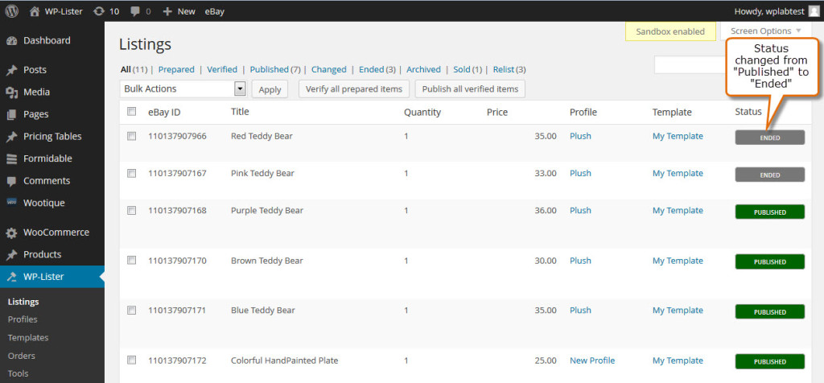Toggle the select-all checkbox in header
The width and height of the screenshot is (824, 383).
click(132, 111)
